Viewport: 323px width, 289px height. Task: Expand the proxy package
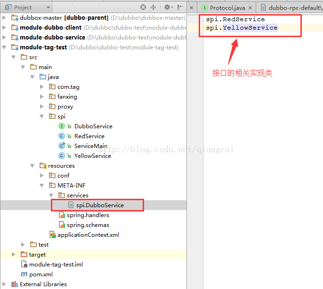42,107
